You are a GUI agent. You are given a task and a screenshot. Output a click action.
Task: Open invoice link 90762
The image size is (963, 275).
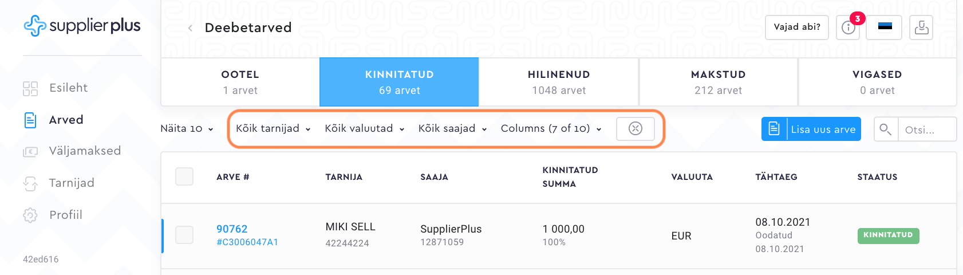[x=232, y=229]
